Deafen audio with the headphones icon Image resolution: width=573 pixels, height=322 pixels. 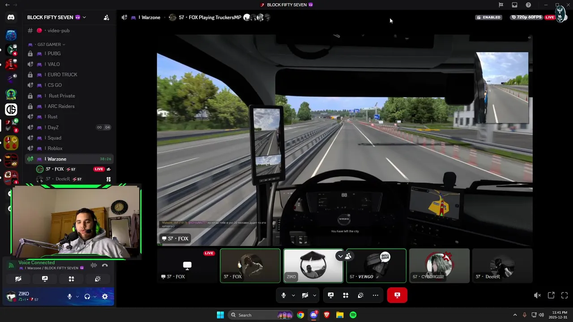pyautogui.click(x=87, y=297)
